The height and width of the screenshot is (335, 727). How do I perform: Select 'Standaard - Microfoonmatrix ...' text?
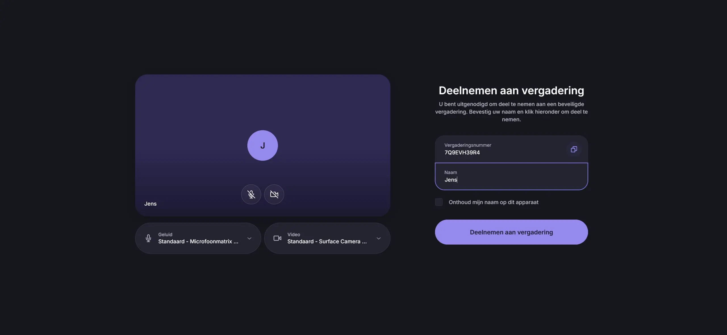pos(198,241)
